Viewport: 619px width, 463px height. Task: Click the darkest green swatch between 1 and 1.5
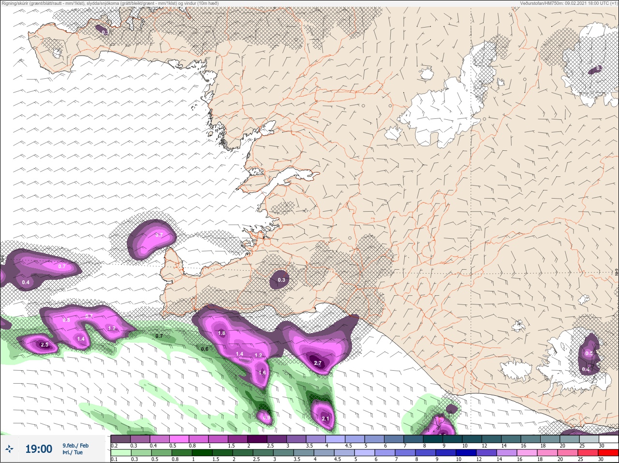tap(202, 453)
